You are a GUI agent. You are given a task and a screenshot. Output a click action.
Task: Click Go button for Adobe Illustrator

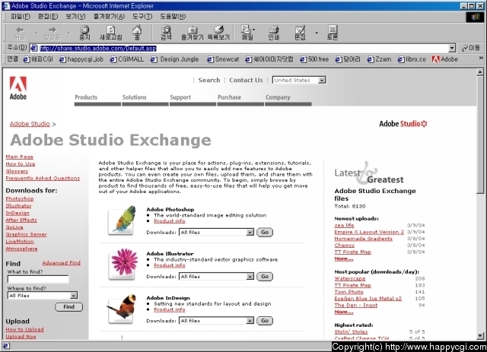pyautogui.click(x=265, y=277)
